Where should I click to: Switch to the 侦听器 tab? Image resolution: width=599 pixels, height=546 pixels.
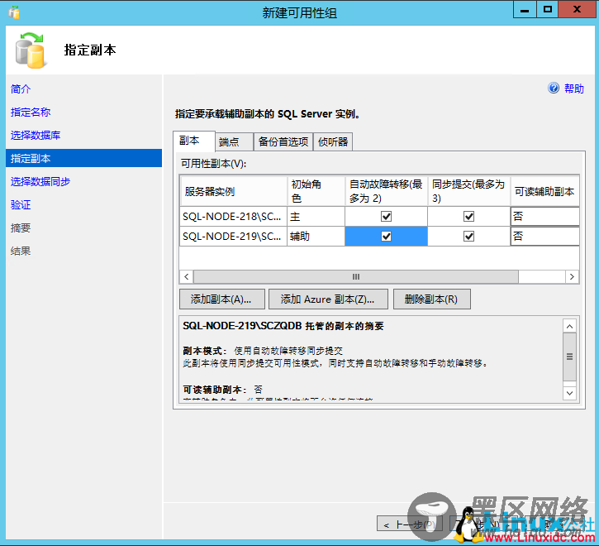(333, 142)
